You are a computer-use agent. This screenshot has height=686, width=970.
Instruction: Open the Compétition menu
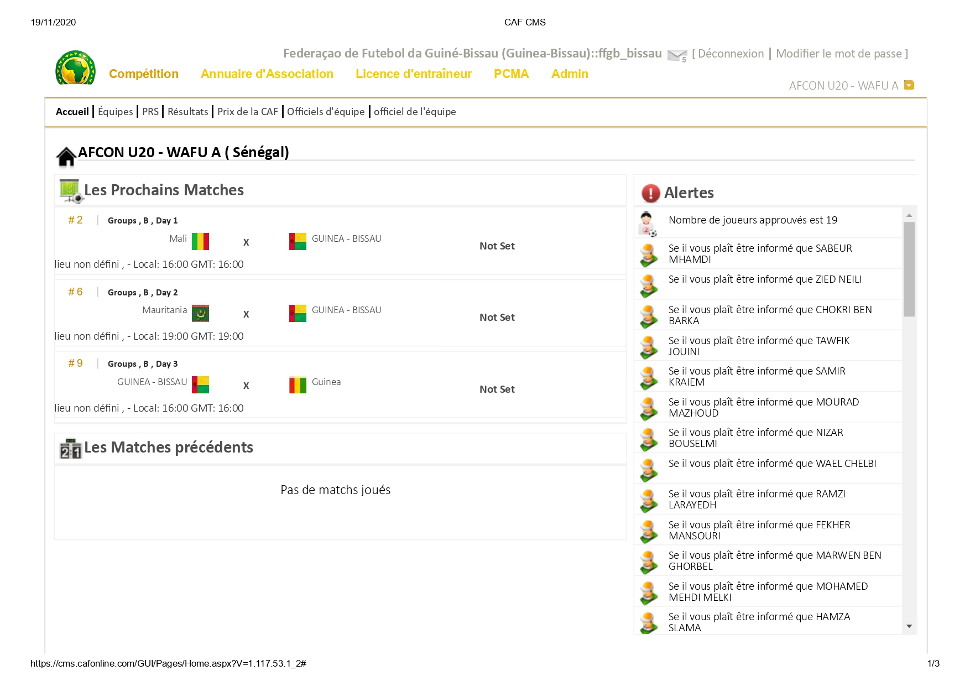click(144, 74)
